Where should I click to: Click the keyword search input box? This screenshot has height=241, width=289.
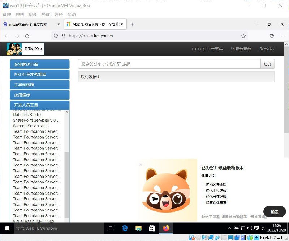(169, 64)
